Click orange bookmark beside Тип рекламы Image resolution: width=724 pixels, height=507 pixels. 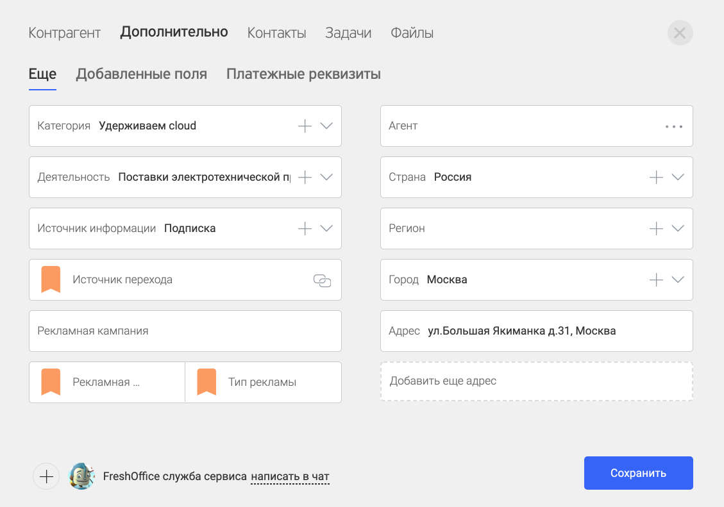coord(206,382)
